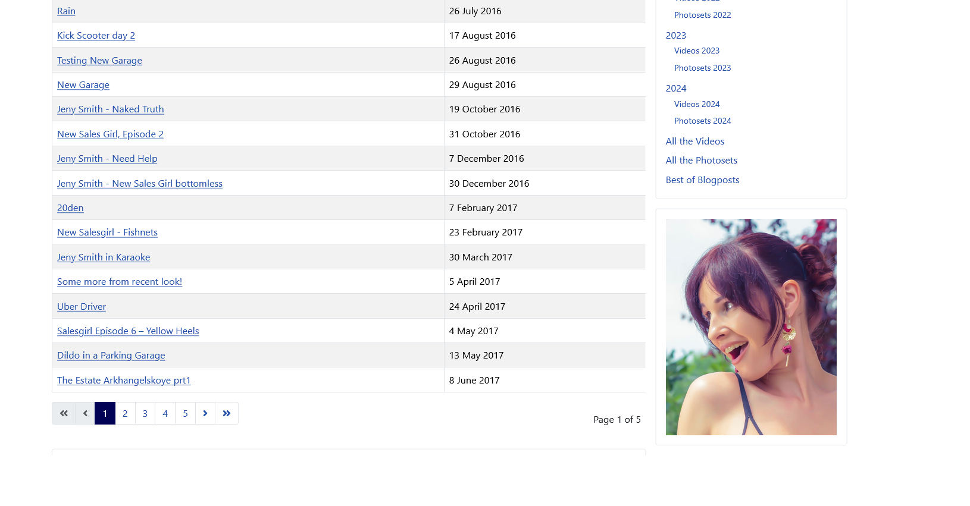
Task: Click the date 29 August 2016
Action: click(x=483, y=85)
